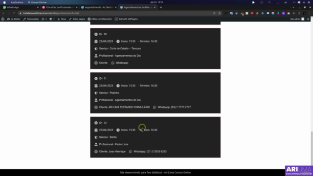The height and width of the screenshot is (176, 313).
Task: Click the browser back arrow
Action: click(3, 13)
